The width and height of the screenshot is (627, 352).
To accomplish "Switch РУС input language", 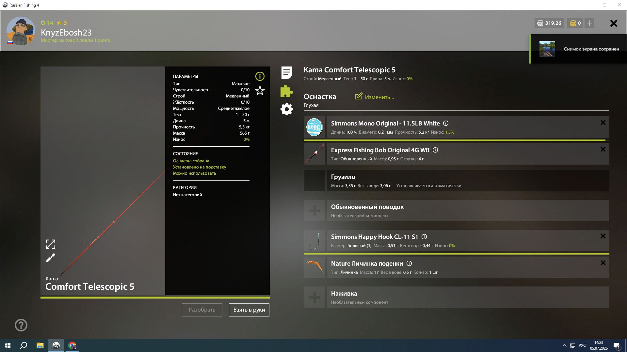I will click(x=582, y=345).
